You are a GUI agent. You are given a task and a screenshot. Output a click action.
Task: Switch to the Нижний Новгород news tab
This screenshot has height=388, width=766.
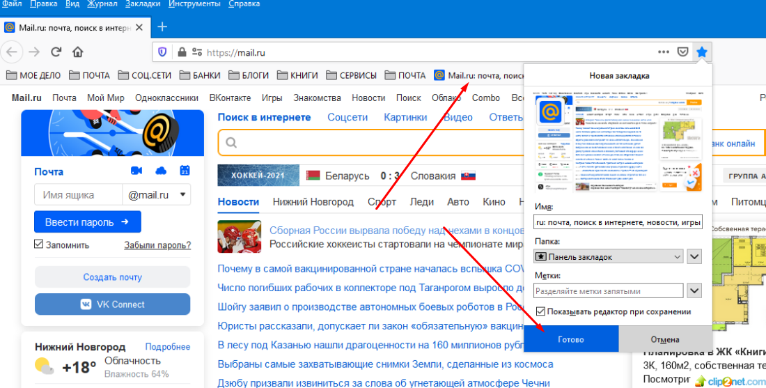click(x=313, y=202)
